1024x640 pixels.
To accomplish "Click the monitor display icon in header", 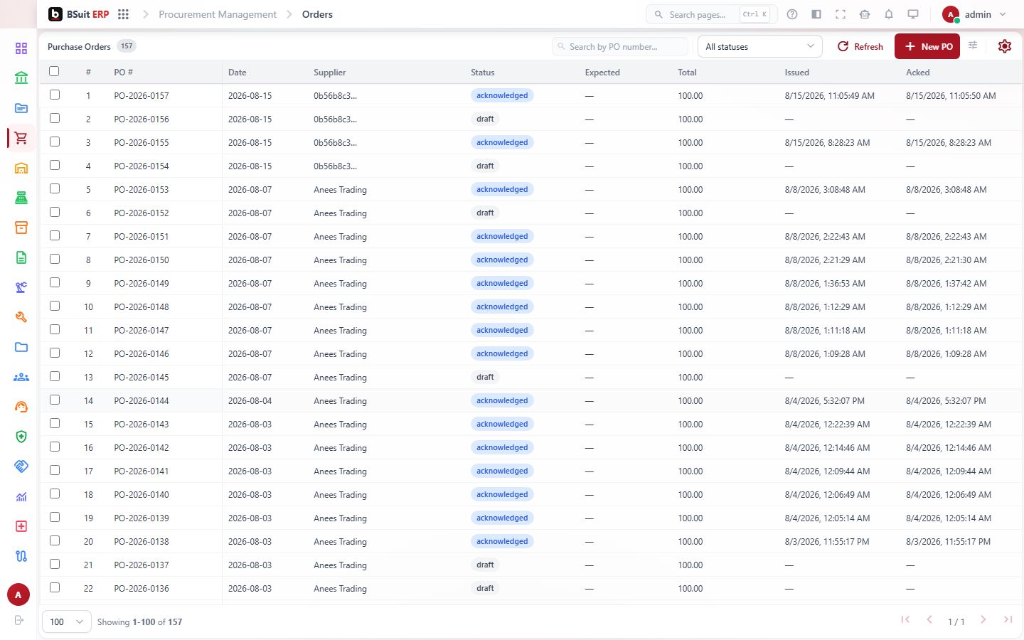I will (913, 14).
